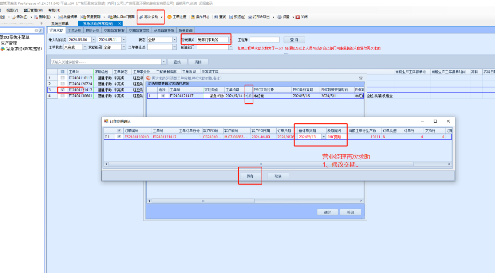Click horizontal scrollbar in 再次求助 dialog
Image resolution: width=495 pixels, height=273 pixels.
(203, 200)
